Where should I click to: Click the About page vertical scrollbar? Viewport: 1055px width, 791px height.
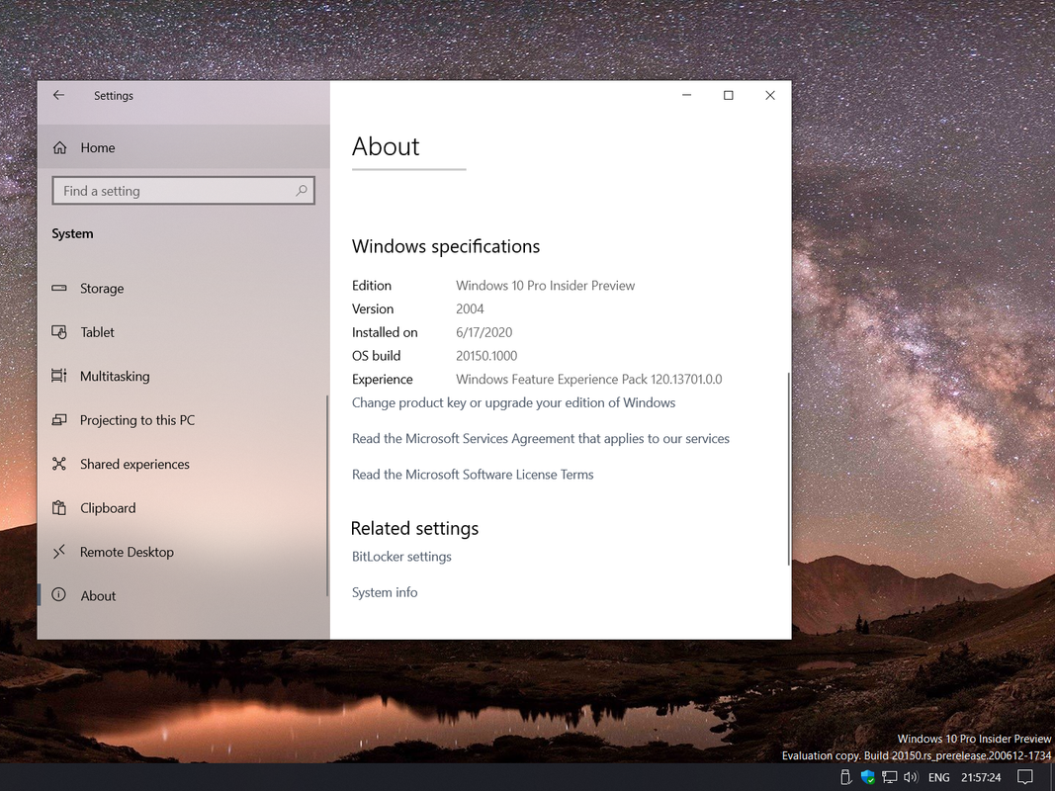tap(788, 469)
